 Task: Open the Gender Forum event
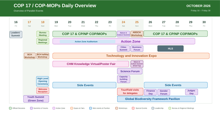[x=164, y=92]
